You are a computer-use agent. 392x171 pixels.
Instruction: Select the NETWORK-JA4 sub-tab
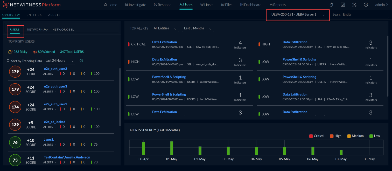click(x=38, y=30)
